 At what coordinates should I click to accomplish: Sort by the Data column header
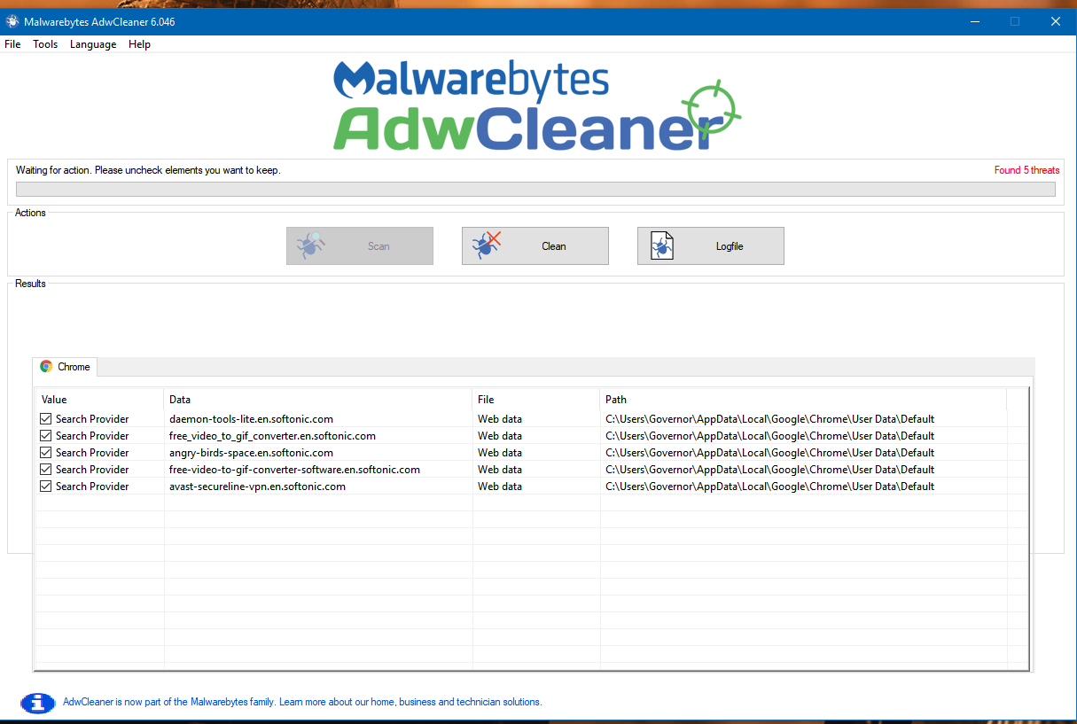[318, 400]
